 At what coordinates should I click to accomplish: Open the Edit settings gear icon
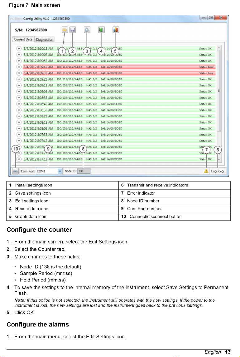87,30
